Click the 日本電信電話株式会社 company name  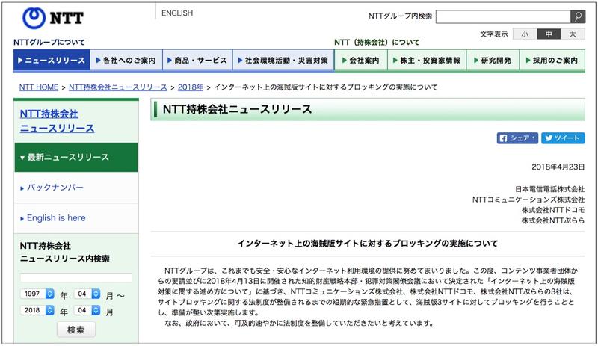coord(549,189)
